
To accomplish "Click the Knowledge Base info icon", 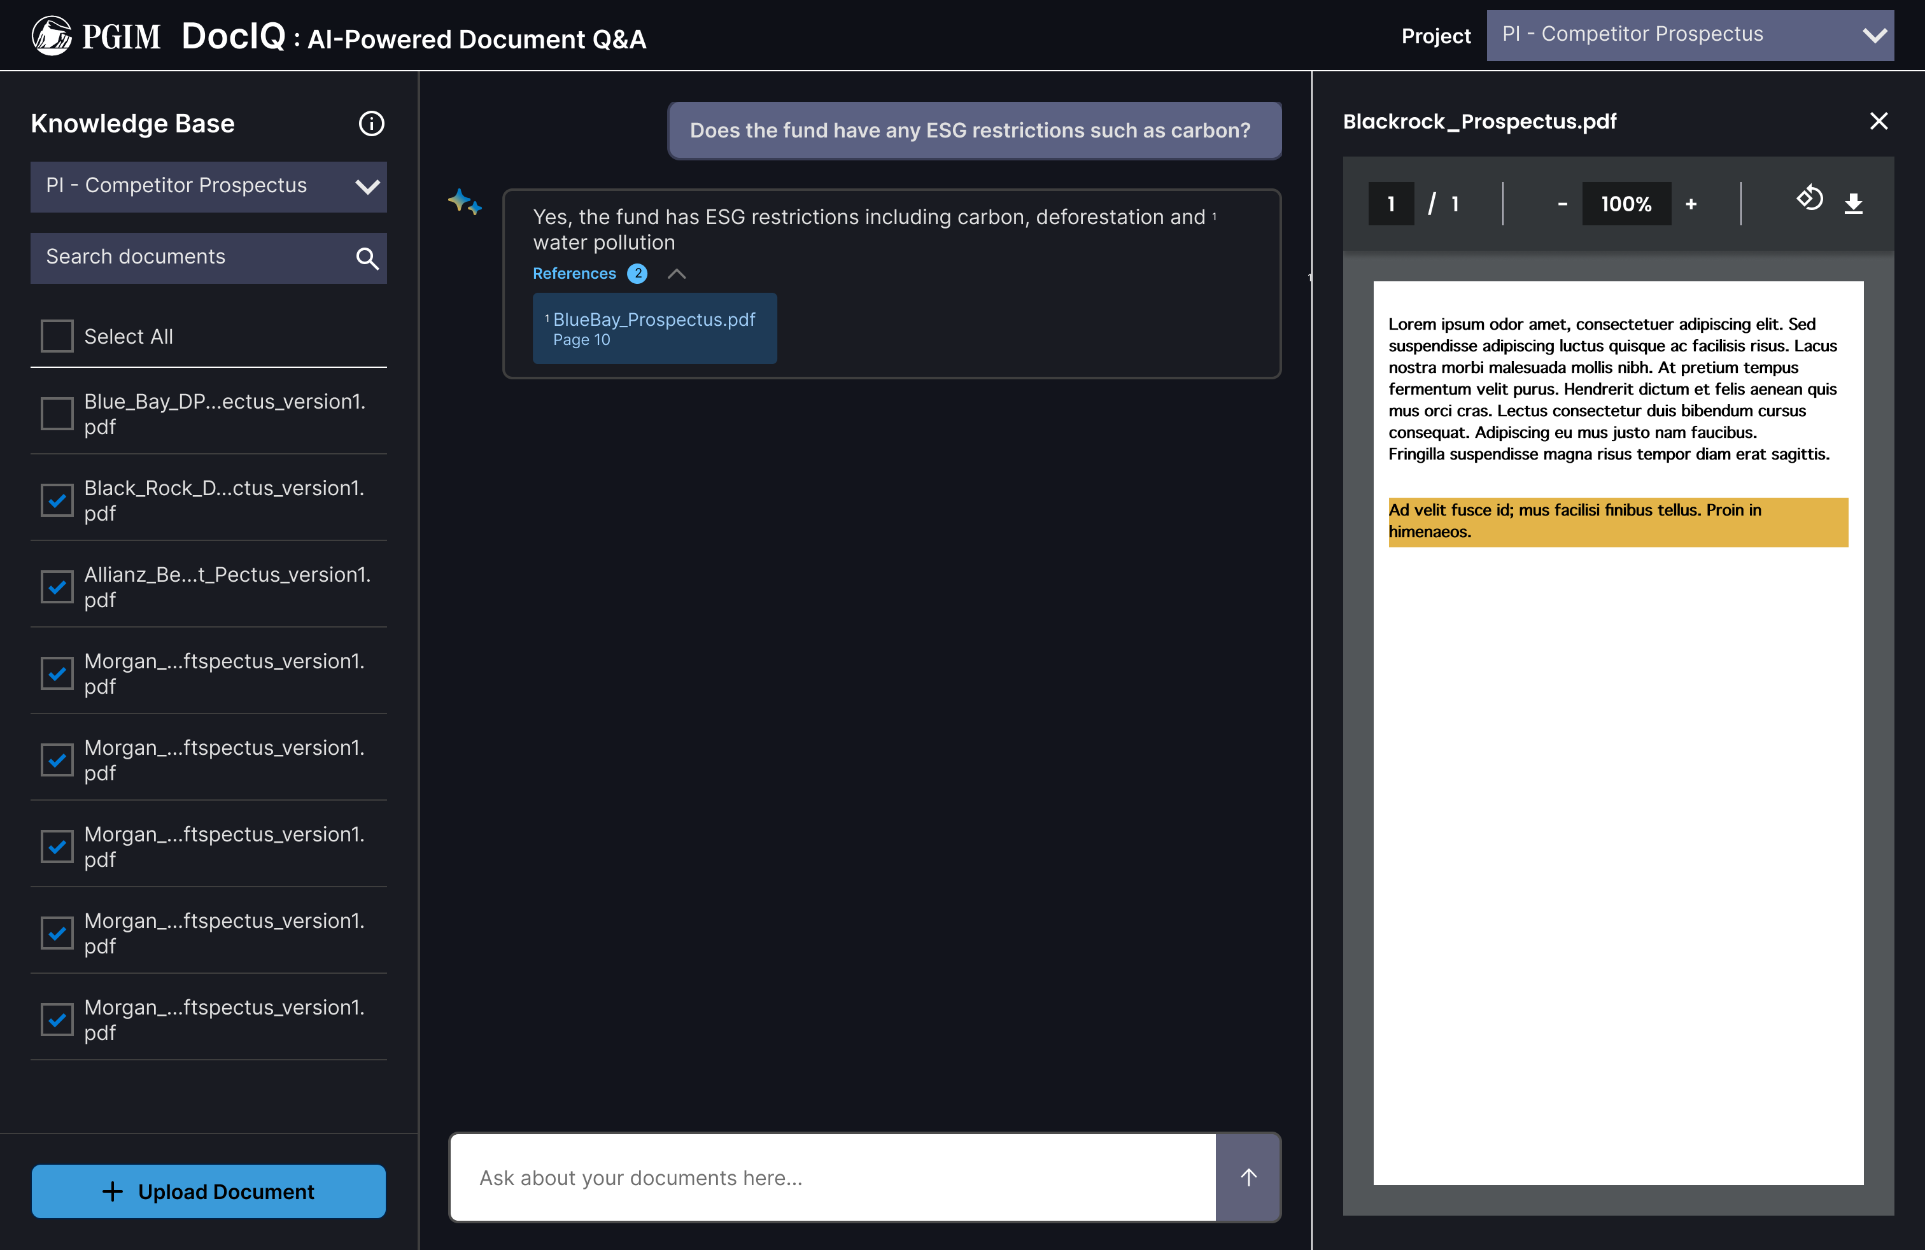I will click(x=371, y=123).
